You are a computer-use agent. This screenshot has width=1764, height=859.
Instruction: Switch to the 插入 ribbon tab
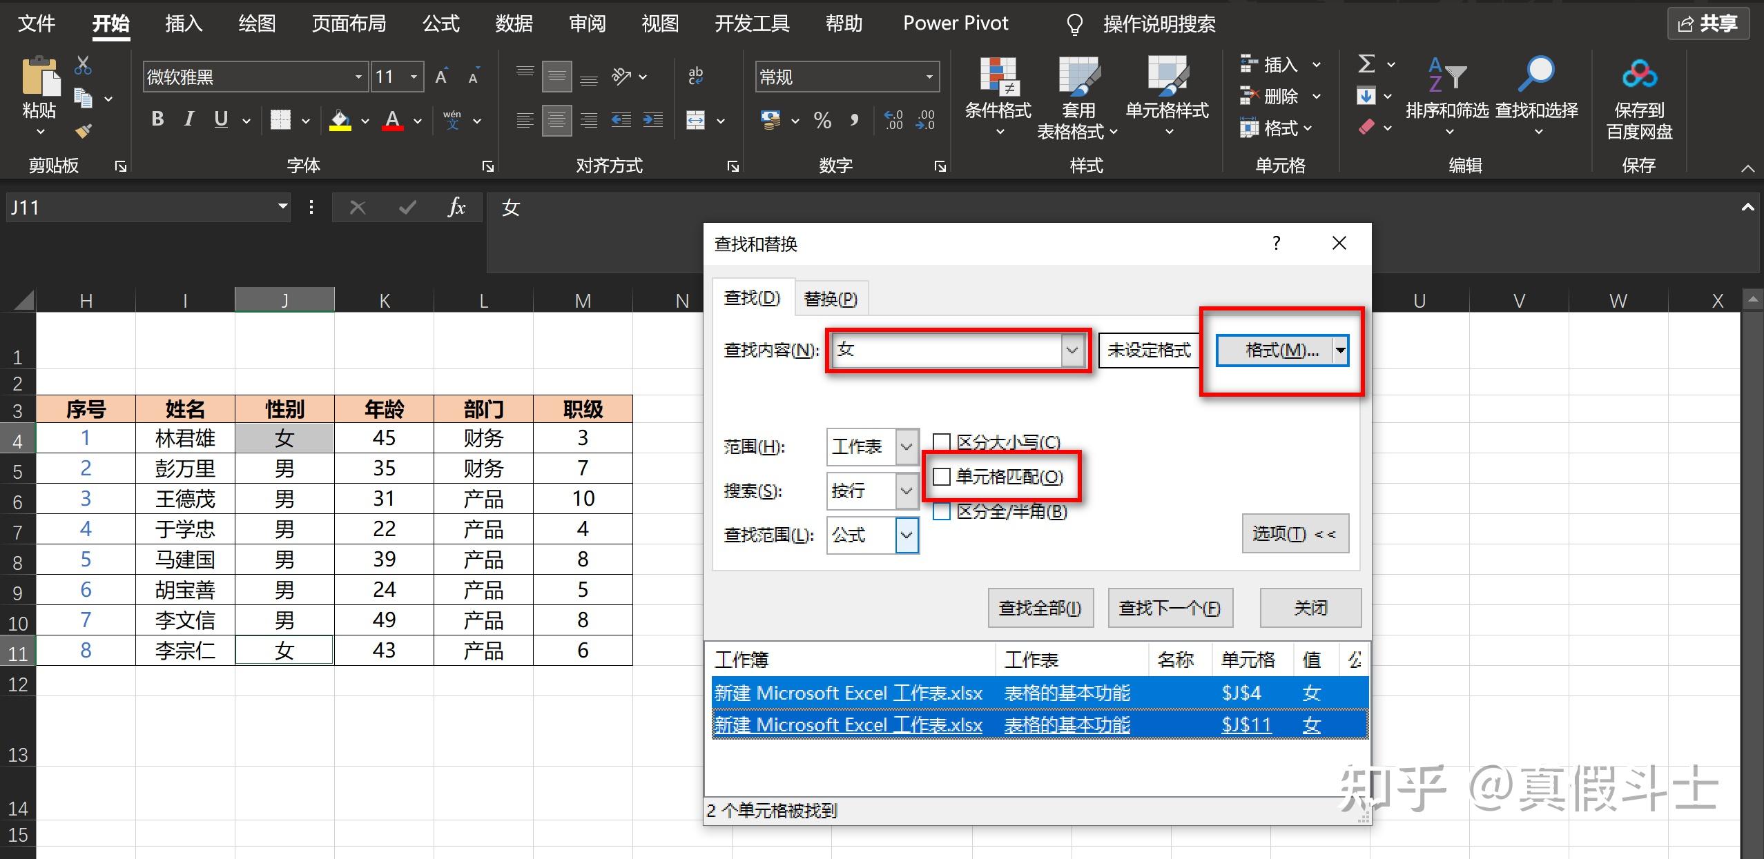point(183,23)
